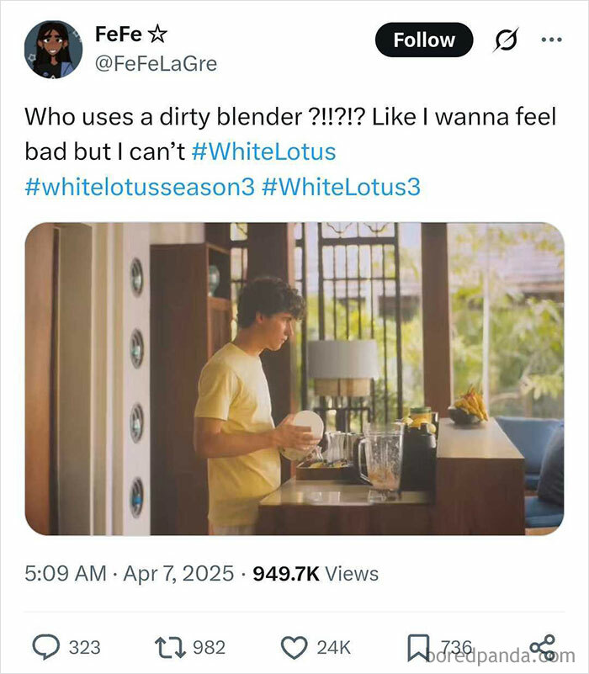Like the post using the heart icon

pyautogui.click(x=295, y=645)
